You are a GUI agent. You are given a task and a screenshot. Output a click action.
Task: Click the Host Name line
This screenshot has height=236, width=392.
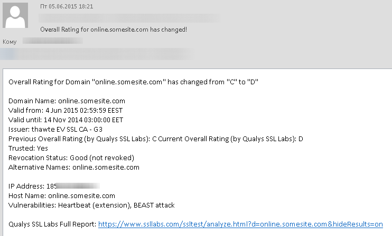click(62, 195)
